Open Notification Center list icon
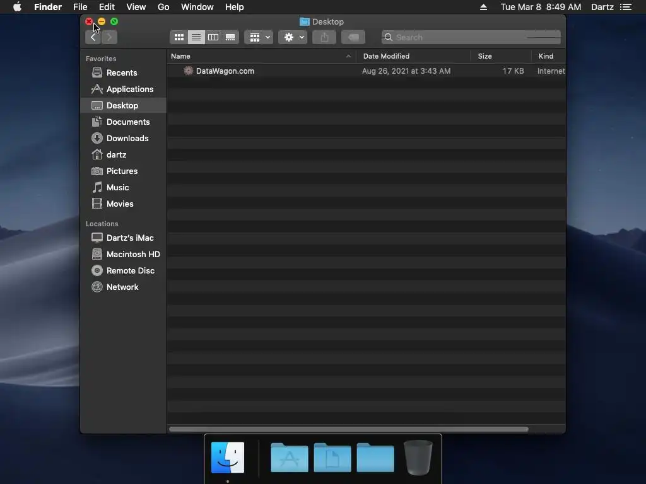The width and height of the screenshot is (646, 484). (626, 7)
